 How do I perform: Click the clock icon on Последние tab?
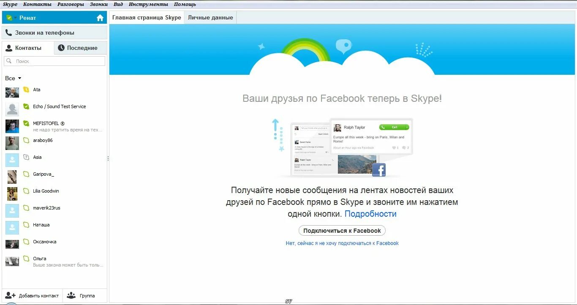coord(61,48)
